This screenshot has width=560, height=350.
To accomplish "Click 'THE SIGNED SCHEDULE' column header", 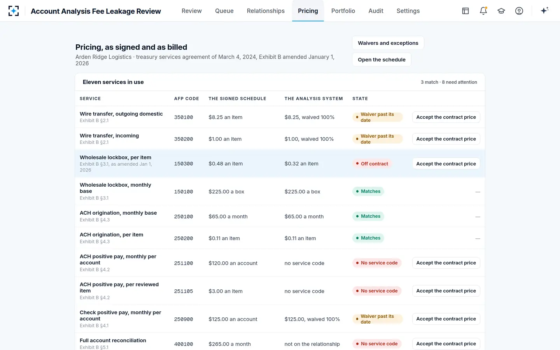I will (237, 99).
